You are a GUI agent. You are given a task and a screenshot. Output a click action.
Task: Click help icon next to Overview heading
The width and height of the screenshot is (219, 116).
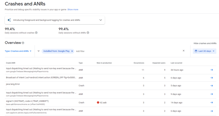tap(23, 43)
